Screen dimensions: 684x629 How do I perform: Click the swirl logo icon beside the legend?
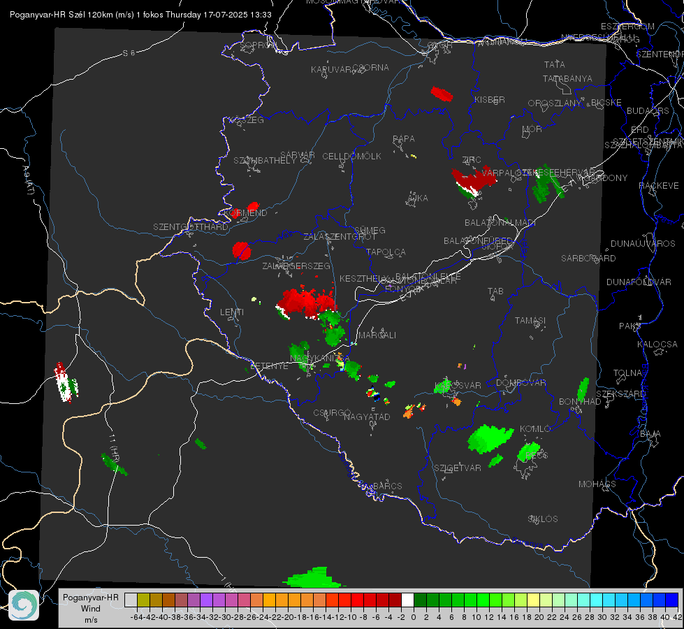click(24, 605)
